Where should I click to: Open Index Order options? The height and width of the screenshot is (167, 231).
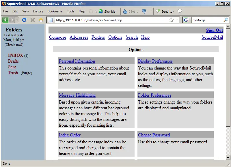tap(70, 135)
